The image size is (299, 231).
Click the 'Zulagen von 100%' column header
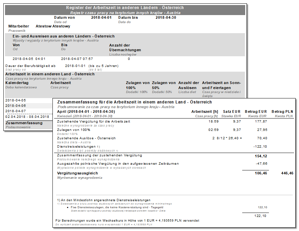point(138,85)
